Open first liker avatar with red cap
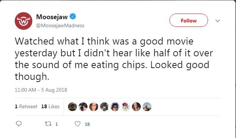The width and height of the screenshot is (236, 138). click(x=72, y=107)
